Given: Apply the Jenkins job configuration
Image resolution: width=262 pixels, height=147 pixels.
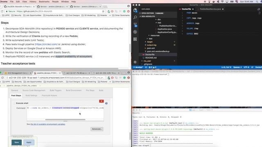Looking at the screenshot, I should tap(29, 143).
